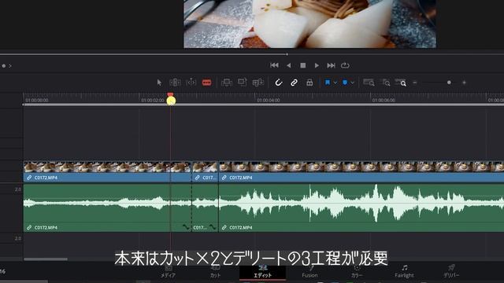Jump to the last frame

pyautogui.click(x=331, y=65)
